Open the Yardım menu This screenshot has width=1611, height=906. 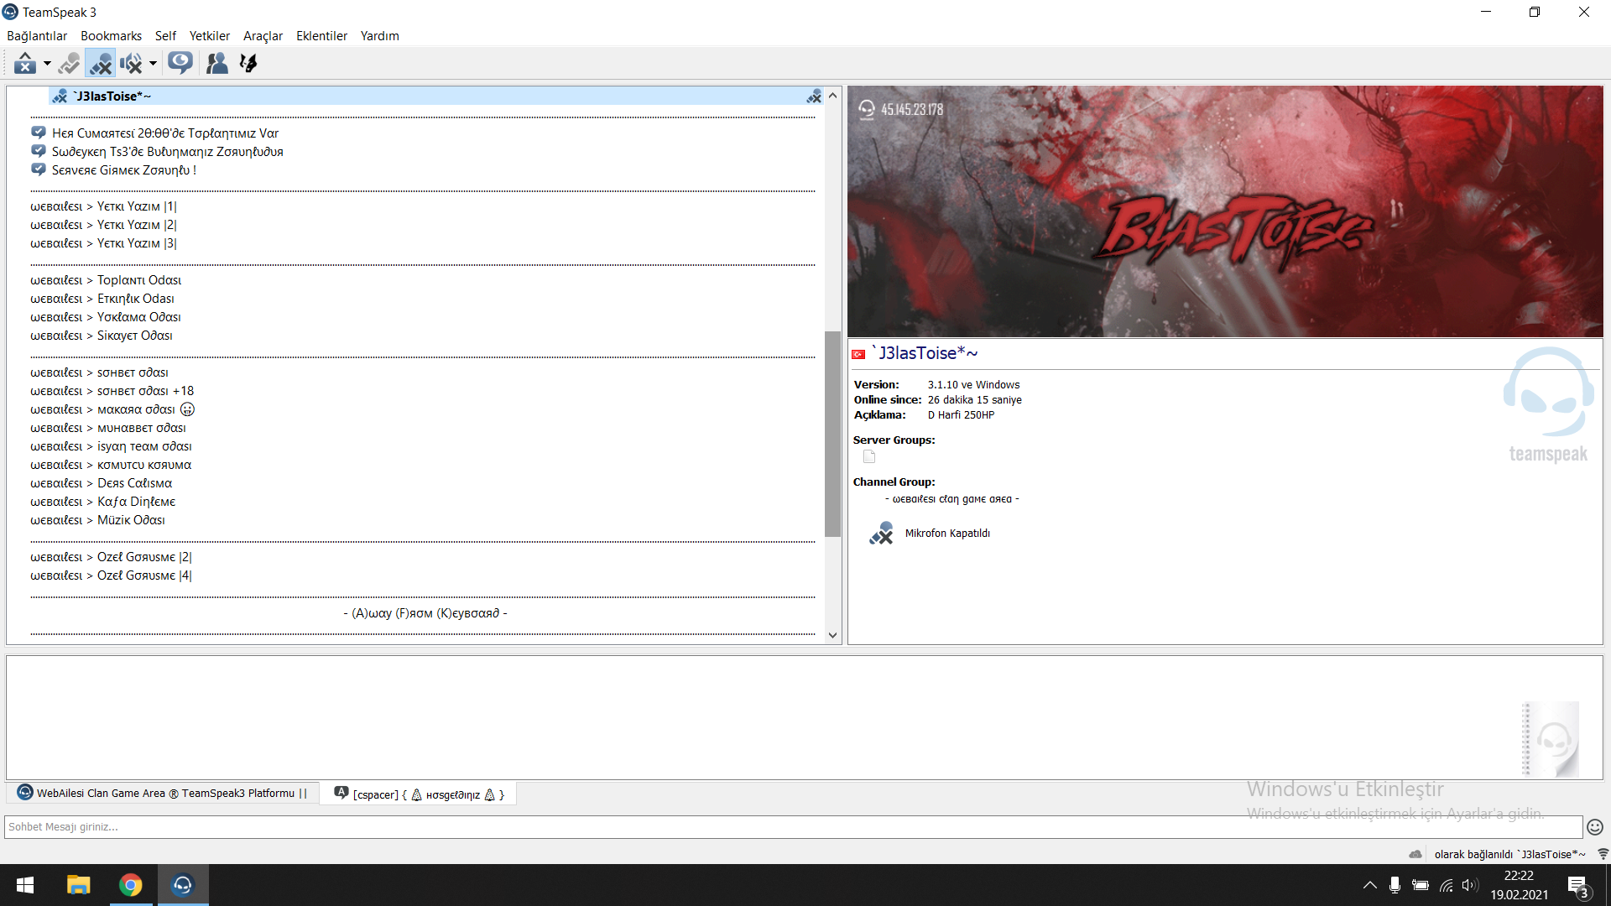pyautogui.click(x=380, y=36)
